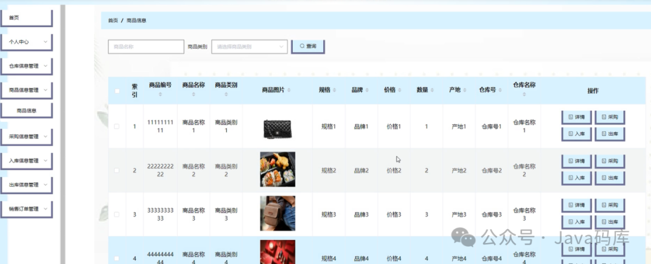This screenshot has width=651, height=264.
Task: Click 采购 for 商品名称3 row
Action: click(610, 205)
